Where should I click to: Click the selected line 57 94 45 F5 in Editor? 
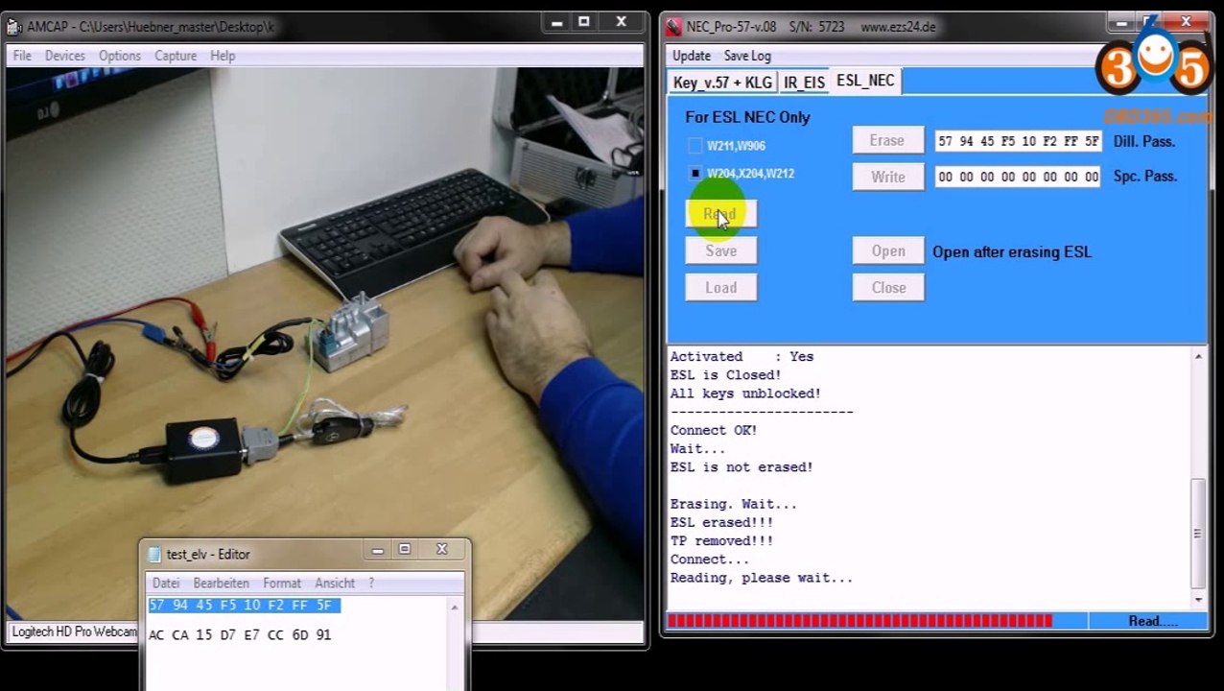click(244, 606)
